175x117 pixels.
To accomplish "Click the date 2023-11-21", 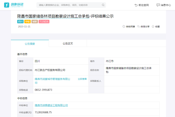I will [x=24, y=27].
